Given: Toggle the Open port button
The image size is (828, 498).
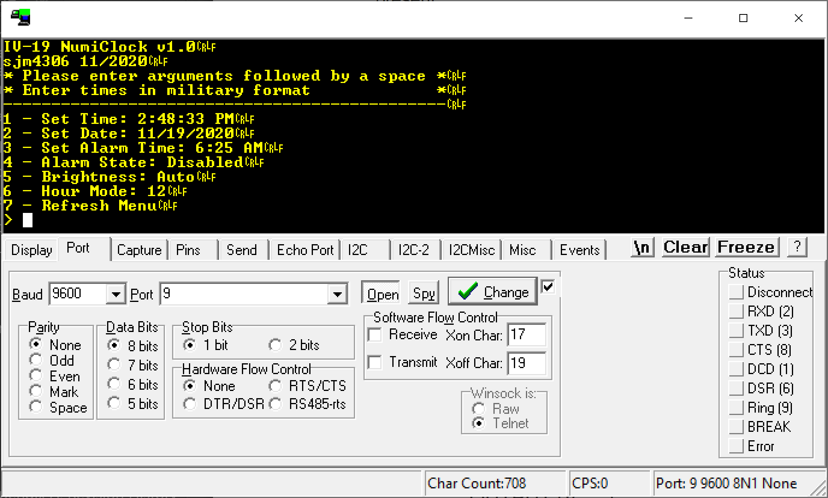Looking at the screenshot, I should 381,294.
